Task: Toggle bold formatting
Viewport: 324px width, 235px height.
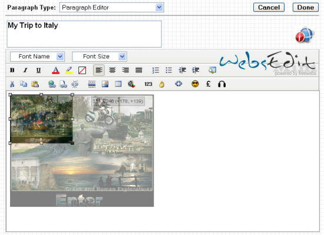Action: [x=12, y=70]
